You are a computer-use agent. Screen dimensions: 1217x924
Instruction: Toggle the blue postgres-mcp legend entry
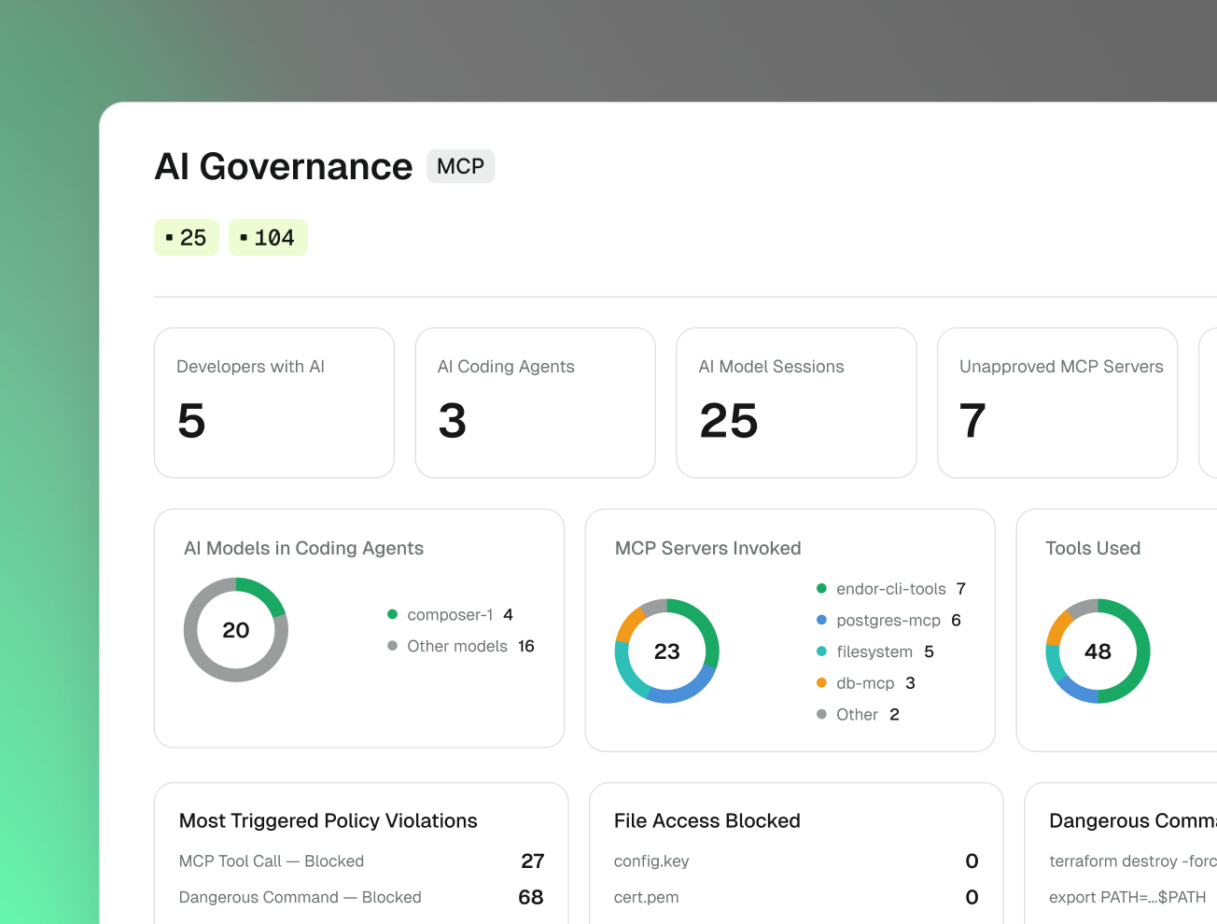click(x=888, y=621)
